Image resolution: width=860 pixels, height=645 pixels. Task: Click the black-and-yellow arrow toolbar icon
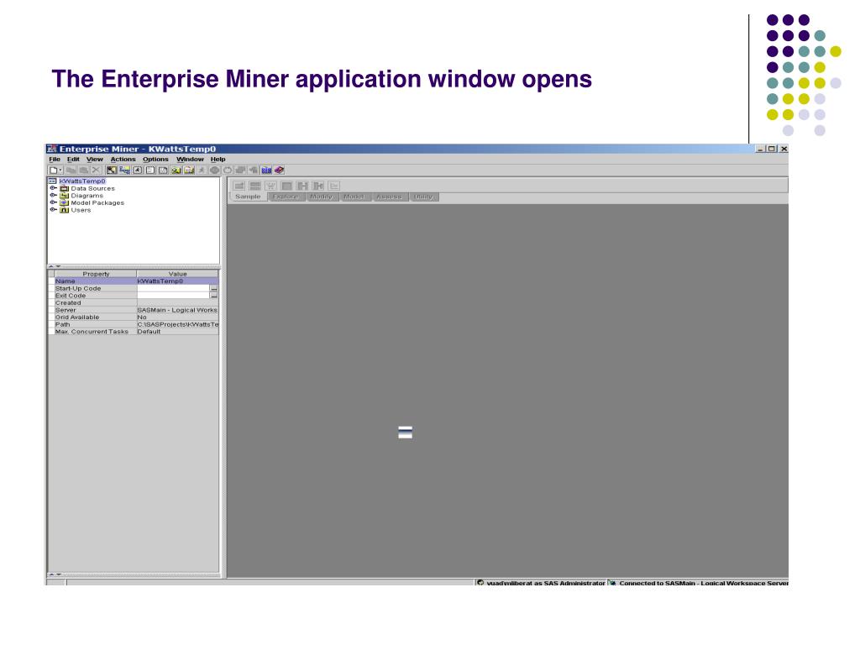112,170
